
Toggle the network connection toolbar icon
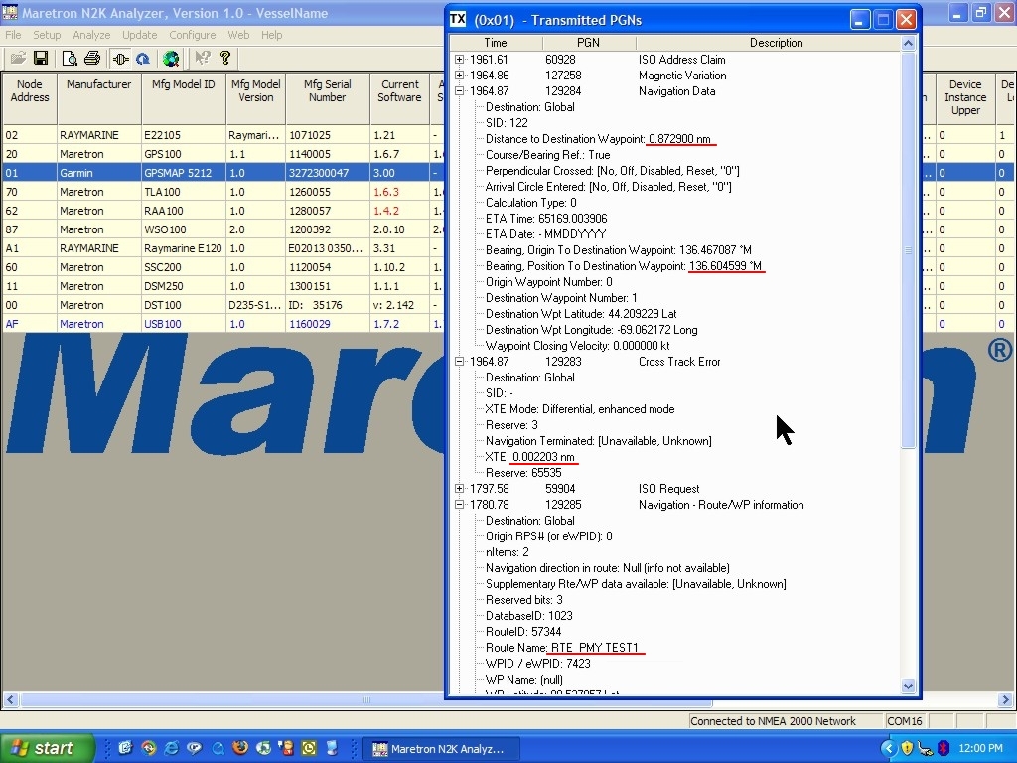[x=120, y=59]
